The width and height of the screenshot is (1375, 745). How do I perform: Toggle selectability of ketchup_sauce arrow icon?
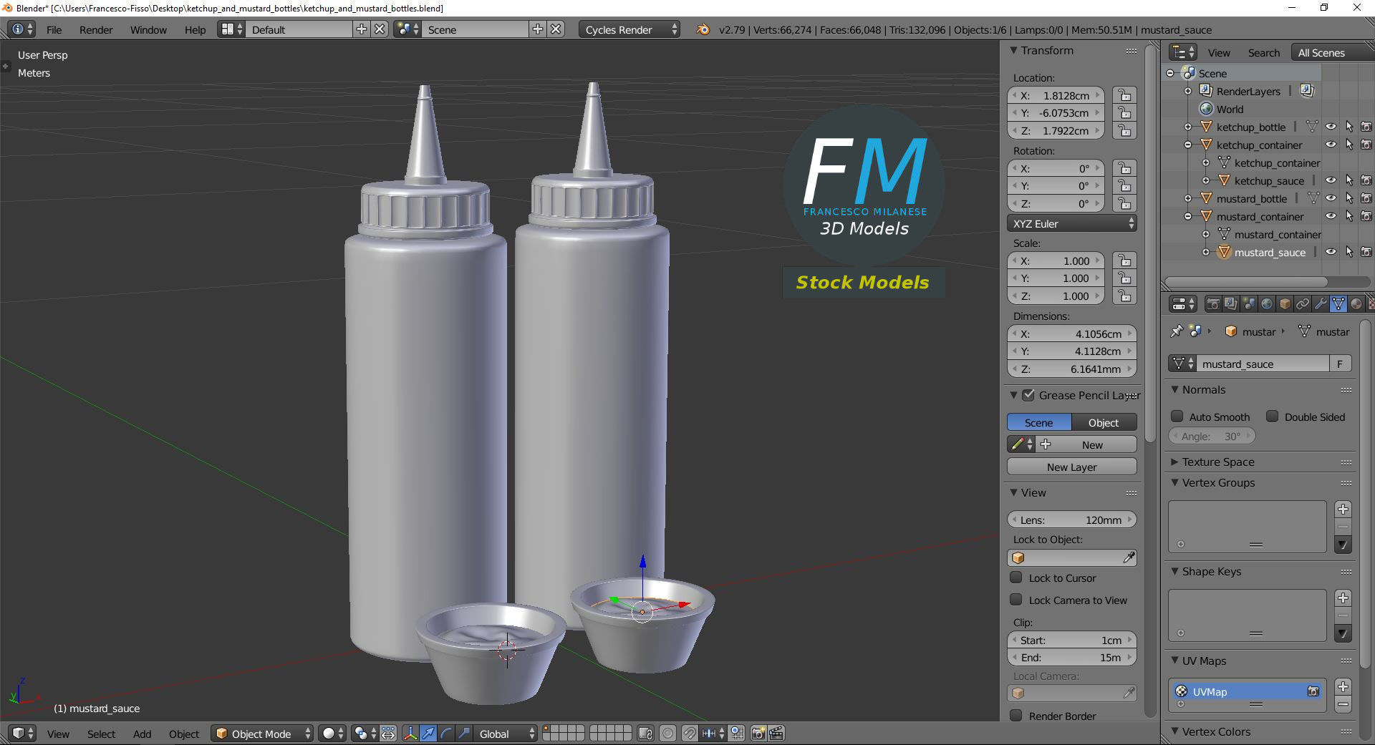[x=1349, y=180]
